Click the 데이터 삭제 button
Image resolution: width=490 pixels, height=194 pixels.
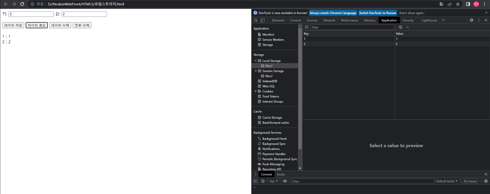coord(60,25)
